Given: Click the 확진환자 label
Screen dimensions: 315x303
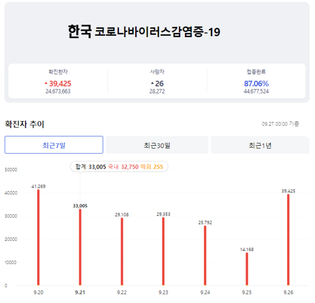Looking at the screenshot, I should pos(58,72).
